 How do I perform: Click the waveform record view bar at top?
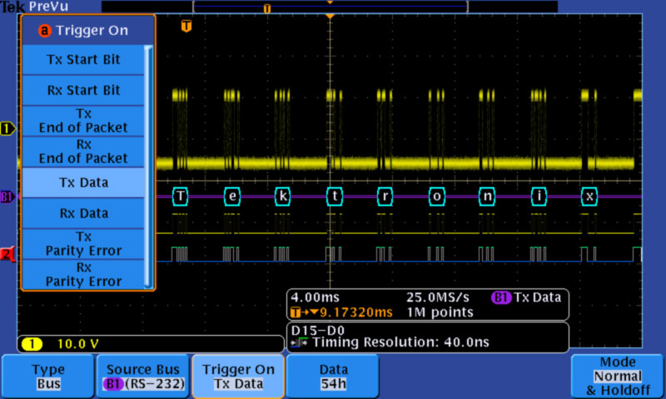tap(330, 7)
